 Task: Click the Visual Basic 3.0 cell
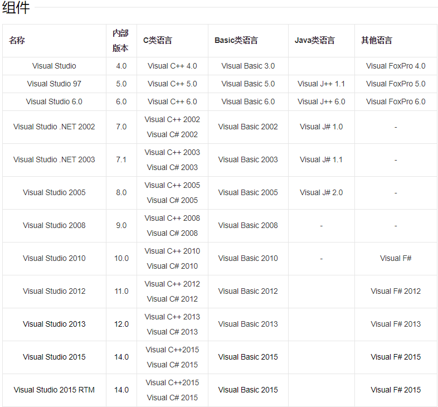tap(248, 66)
